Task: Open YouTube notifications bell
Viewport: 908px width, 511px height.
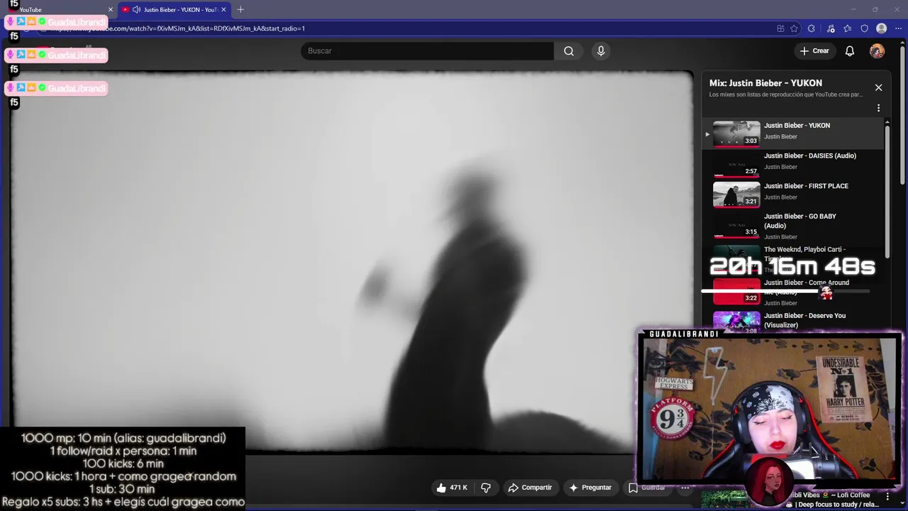Action: [x=850, y=51]
